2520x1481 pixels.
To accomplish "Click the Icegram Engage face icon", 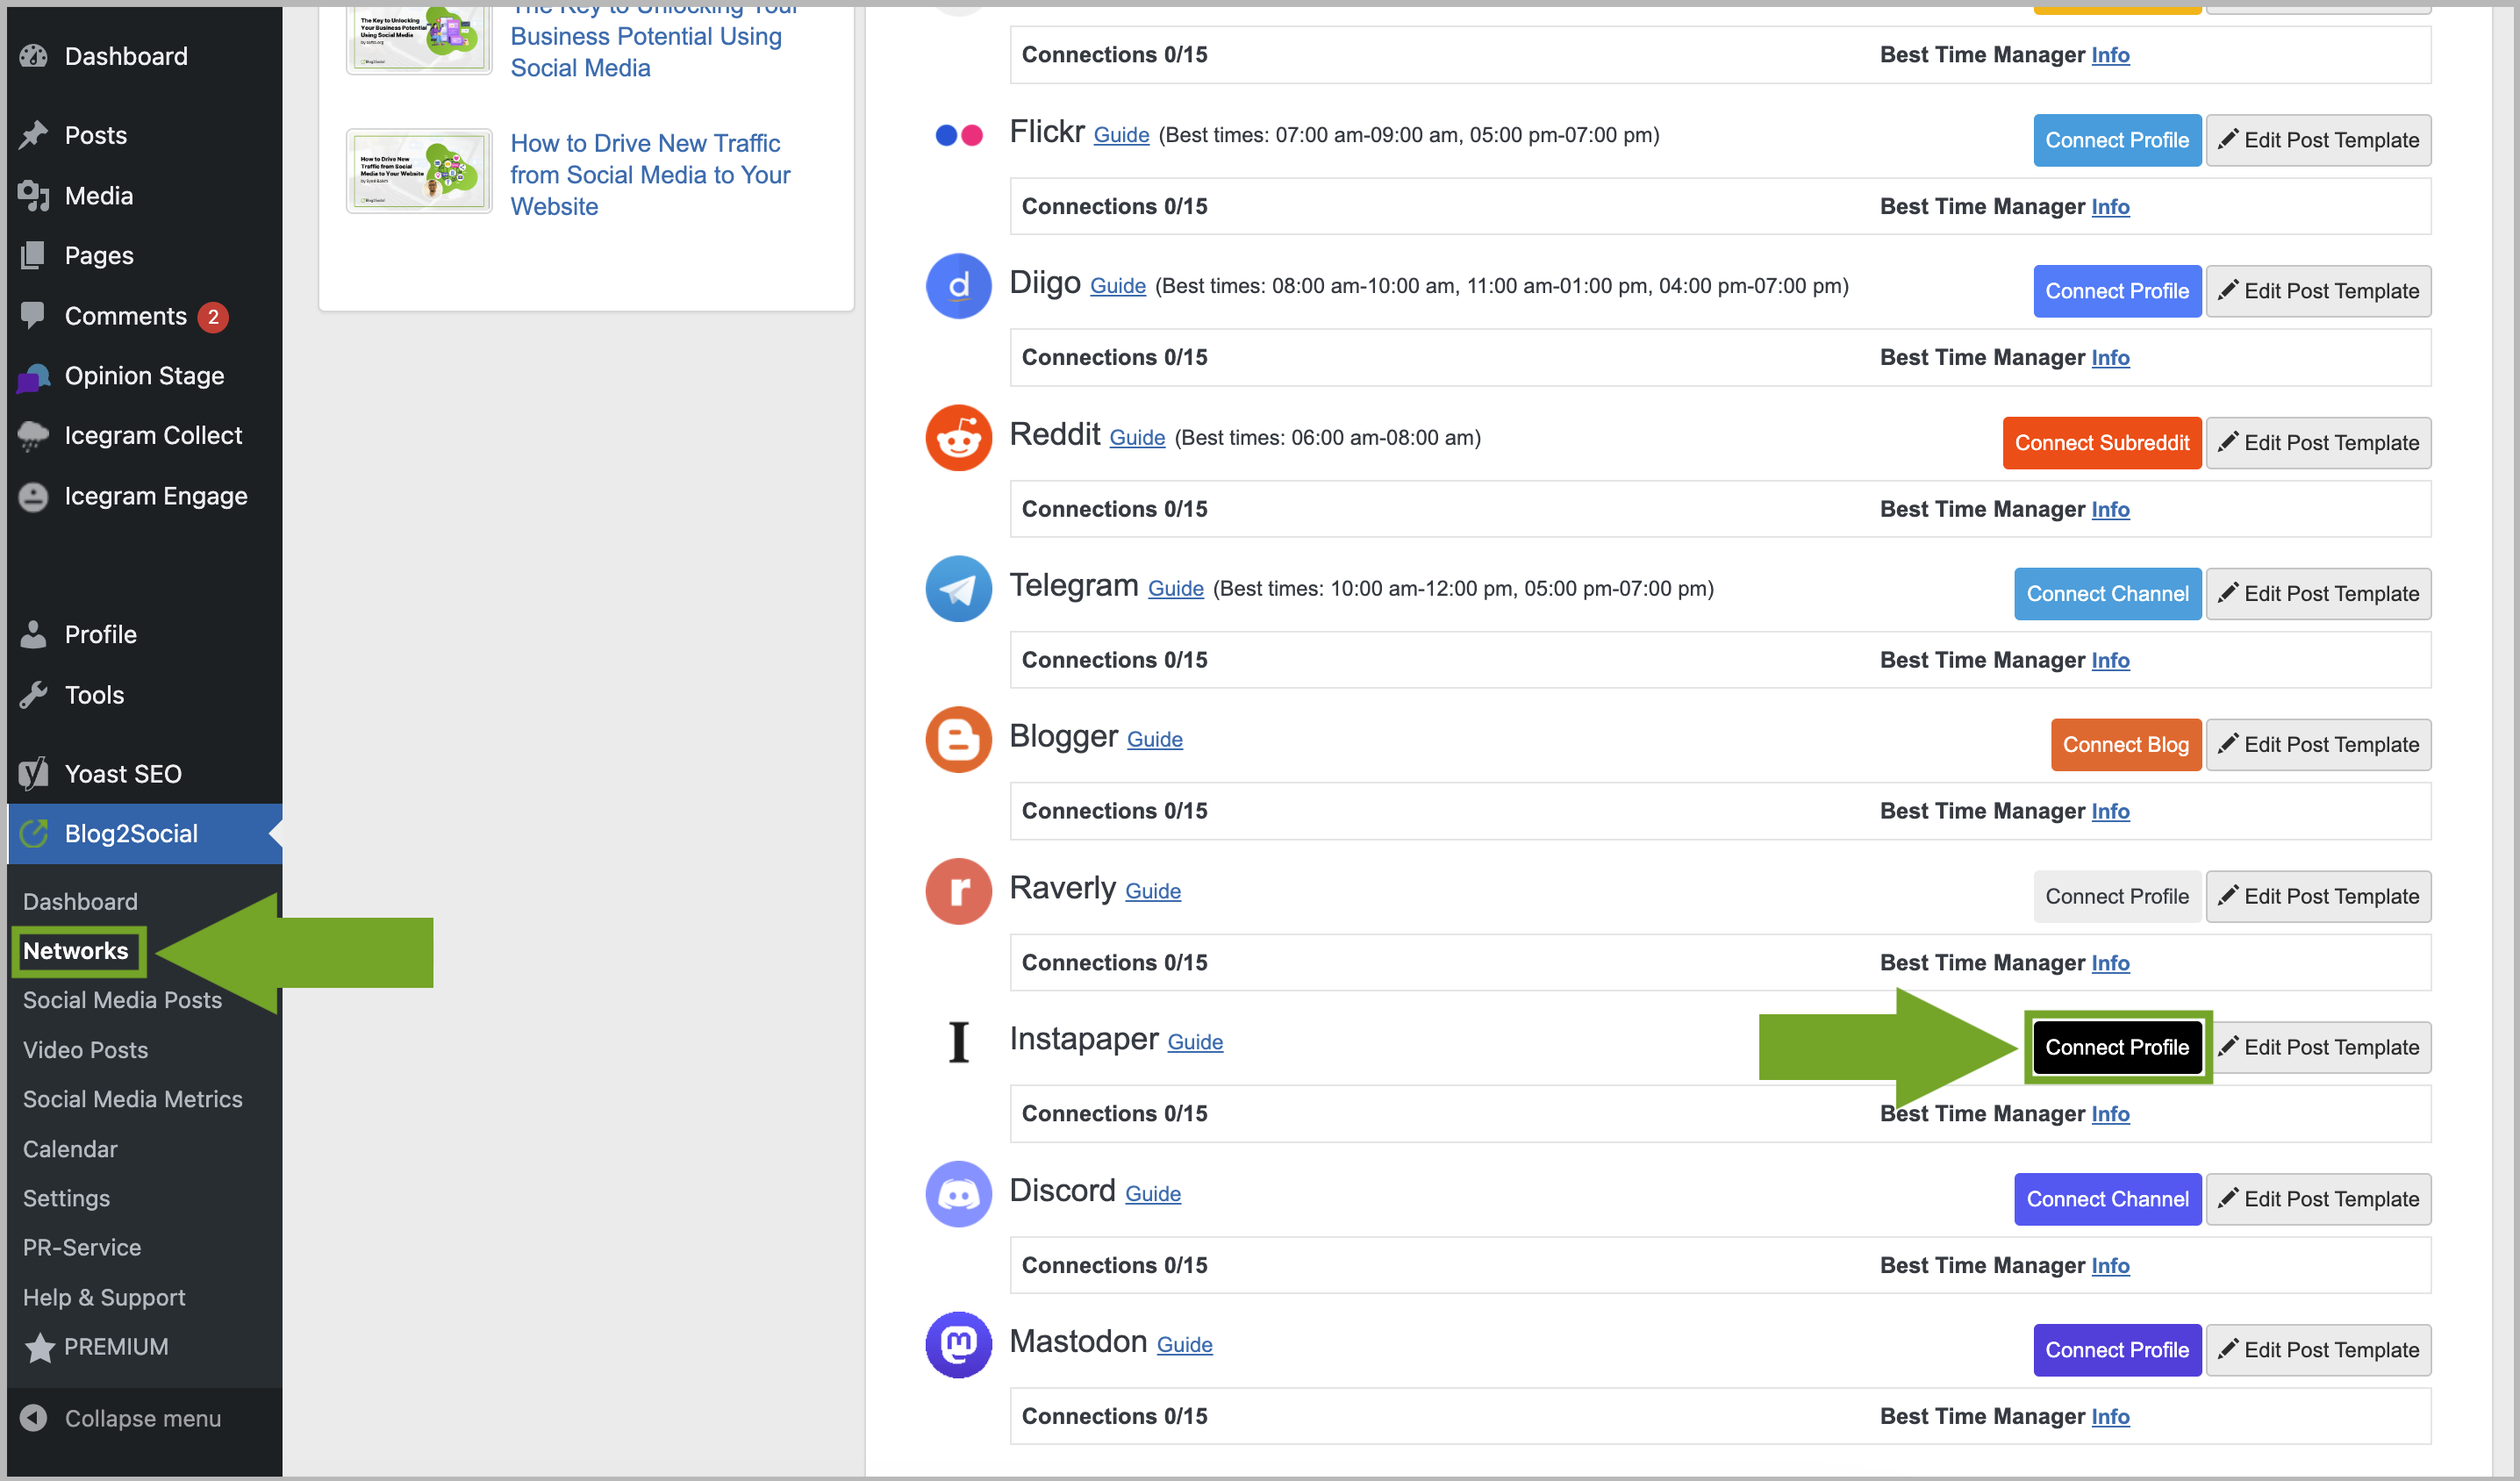I will (x=34, y=497).
